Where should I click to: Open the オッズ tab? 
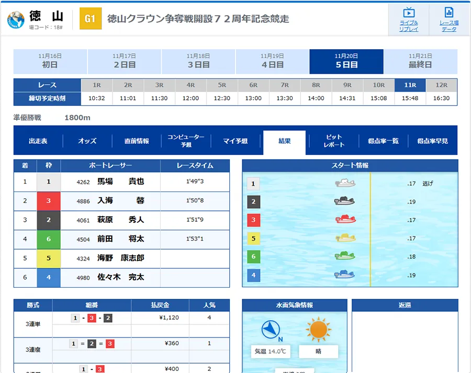[x=87, y=141]
